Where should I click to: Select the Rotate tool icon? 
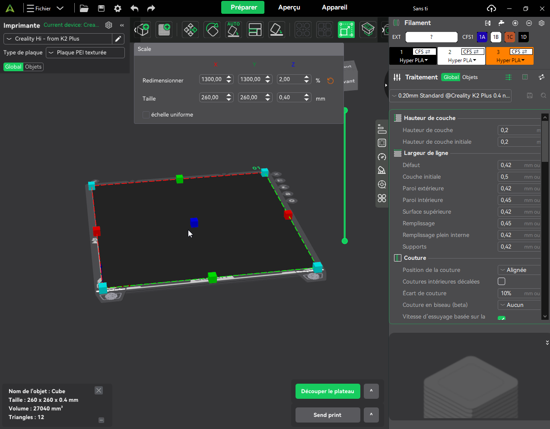pos(212,29)
